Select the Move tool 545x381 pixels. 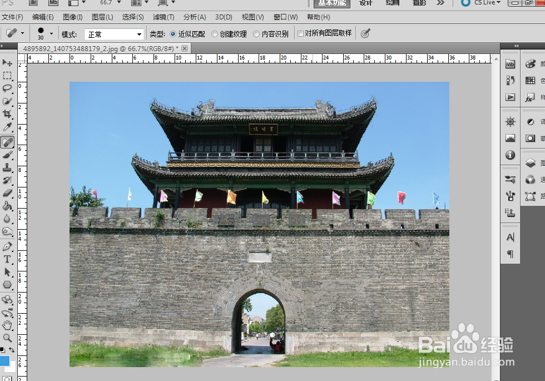pos(7,63)
